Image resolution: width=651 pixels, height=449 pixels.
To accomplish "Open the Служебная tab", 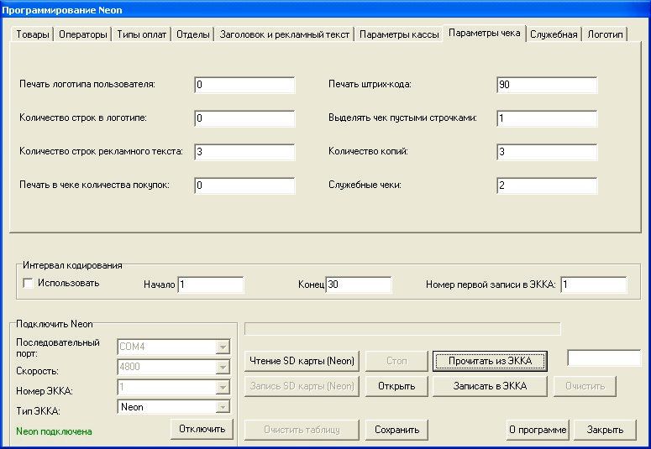I will (554, 34).
